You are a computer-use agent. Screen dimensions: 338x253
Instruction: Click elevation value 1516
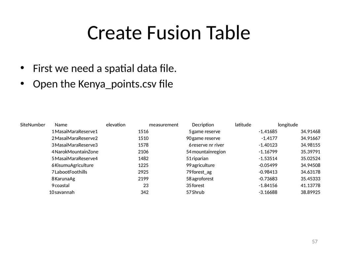coord(143,131)
